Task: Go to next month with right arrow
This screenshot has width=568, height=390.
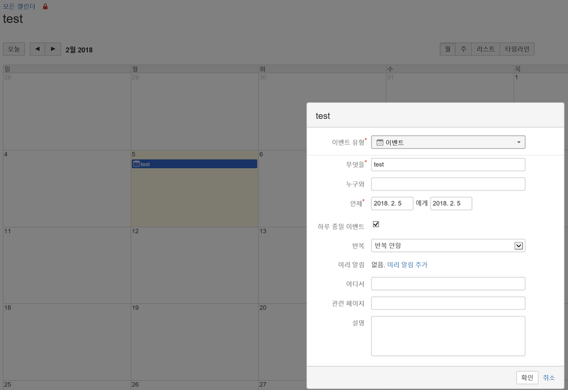Action: tap(53, 49)
